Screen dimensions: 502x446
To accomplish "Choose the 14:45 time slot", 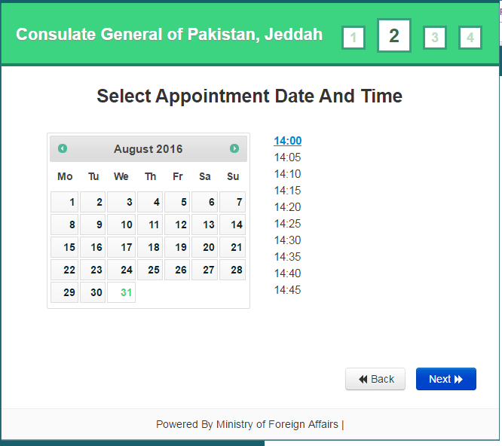I will pyautogui.click(x=287, y=290).
